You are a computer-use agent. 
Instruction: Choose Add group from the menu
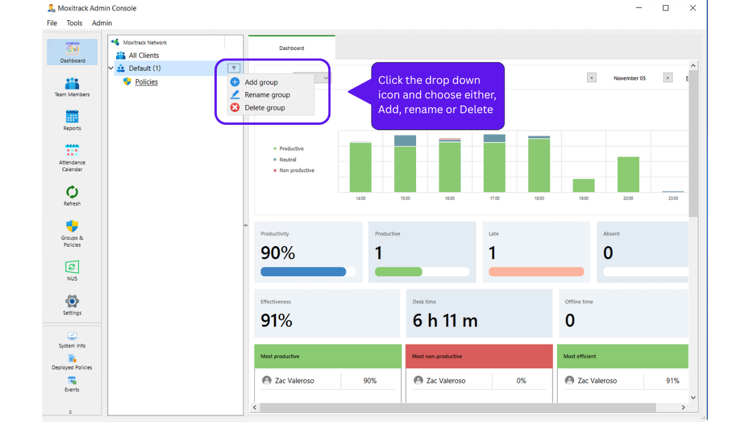(x=261, y=82)
